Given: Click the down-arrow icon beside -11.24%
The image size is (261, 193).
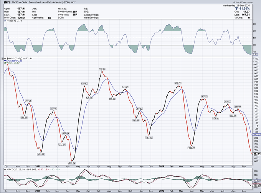Looking at the screenshot, I should click(x=236, y=9).
